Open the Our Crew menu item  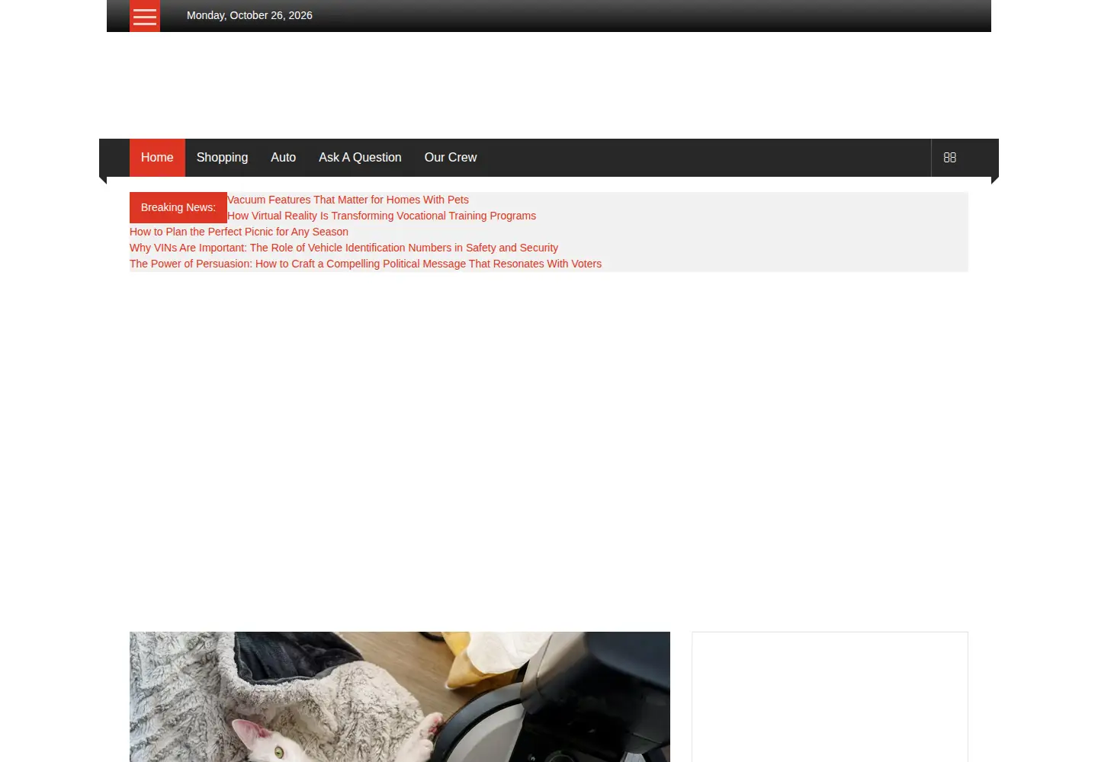(x=451, y=158)
